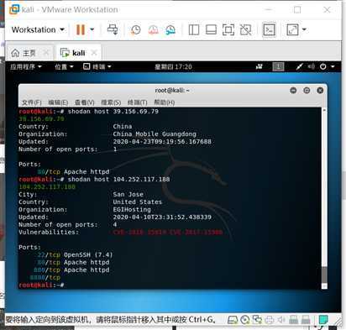This screenshot has width=346, height=330.
Task: Expand the system menu arrow next to power
Action: point(333,66)
